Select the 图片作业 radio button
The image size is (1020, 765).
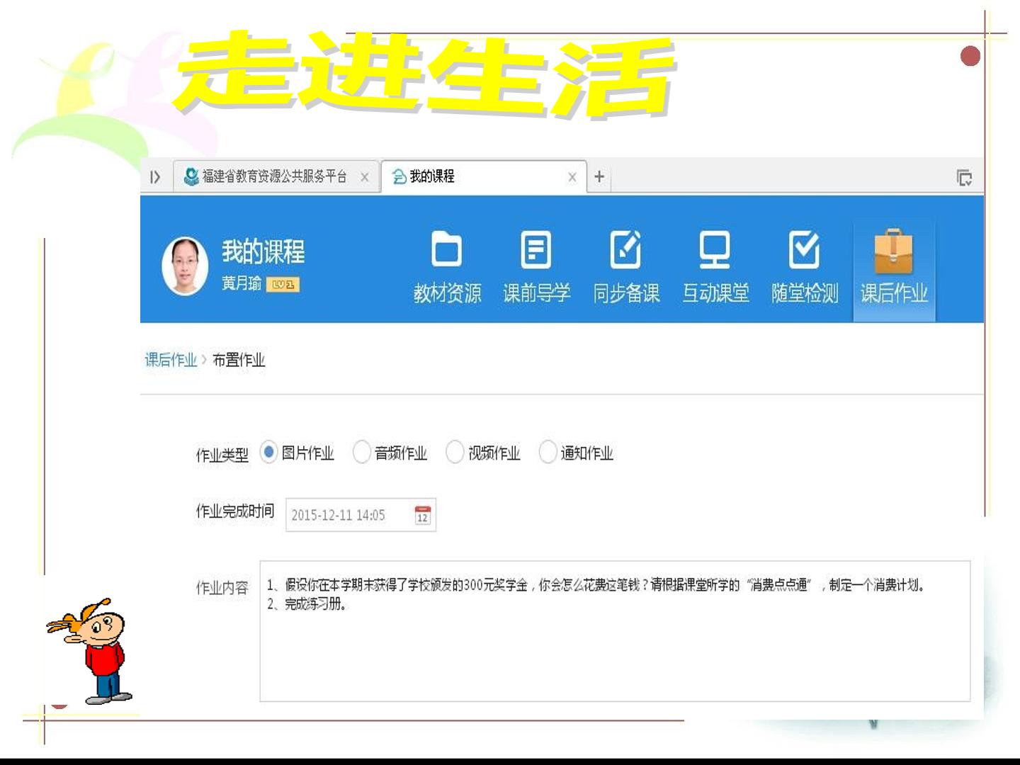268,452
